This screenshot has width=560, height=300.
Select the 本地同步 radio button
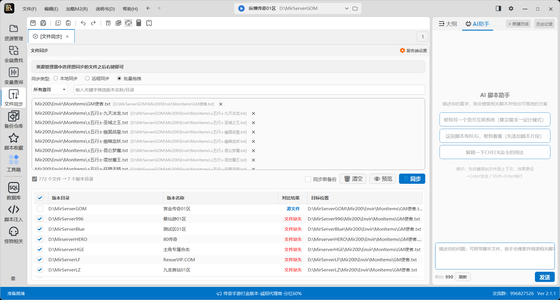(56, 78)
